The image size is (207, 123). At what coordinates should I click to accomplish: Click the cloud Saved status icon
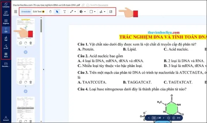[88, 5]
